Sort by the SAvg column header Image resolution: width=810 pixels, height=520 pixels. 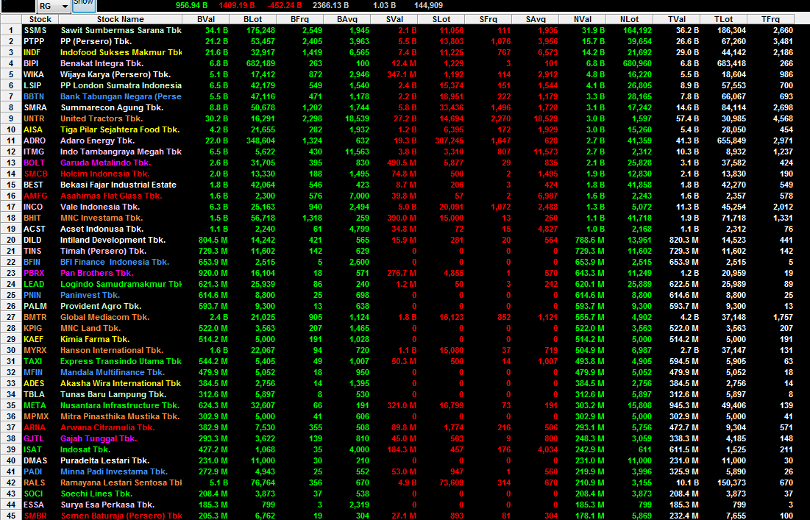click(x=535, y=19)
